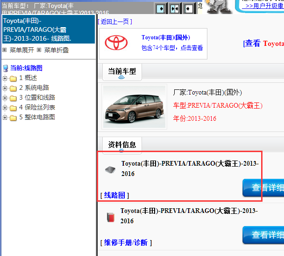Click the right-arrow panel layout toolbar icon
This screenshot has height=256, width=284.
(x=161, y=8)
